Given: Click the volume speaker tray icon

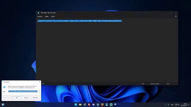Looking at the screenshot, I should [x=178, y=105].
